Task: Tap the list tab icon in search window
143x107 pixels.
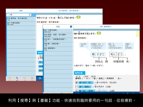Action: (x=10, y=78)
